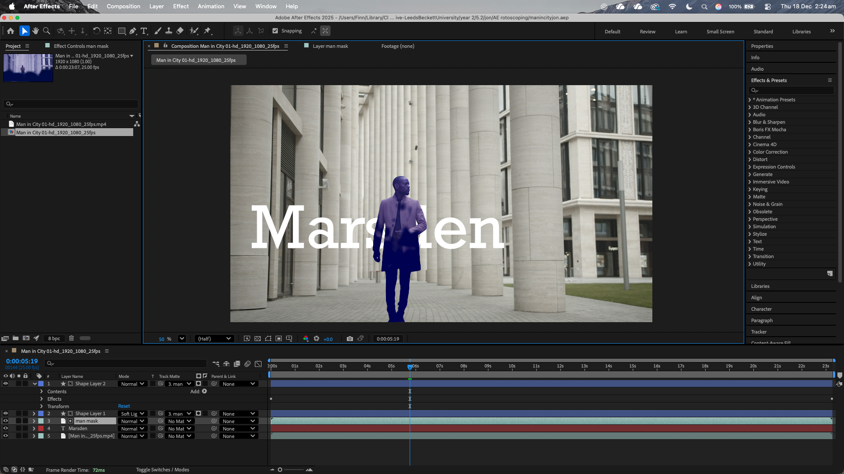Open the Composition menu

123,7
